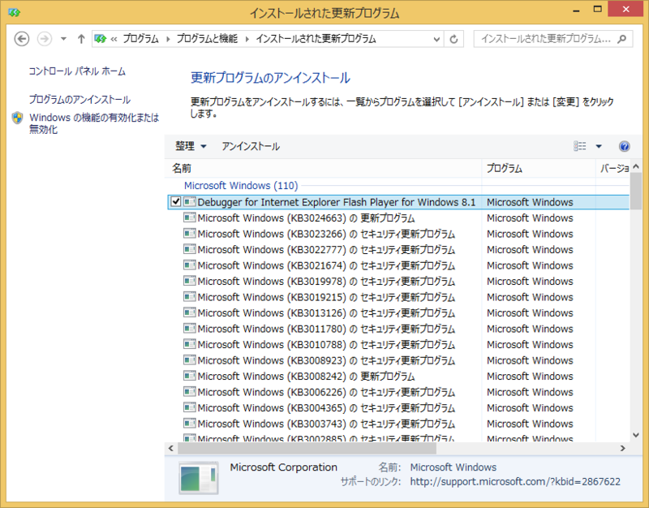This screenshot has width=649, height=508.
Task: Click the vertical scrollbar up arrow
Action: click(636, 166)
